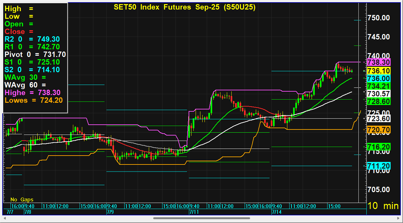The width and height of the screenshot is (403, 223).
Task: Click the 705.00 price axis label
Action: [x=379, y=189]
